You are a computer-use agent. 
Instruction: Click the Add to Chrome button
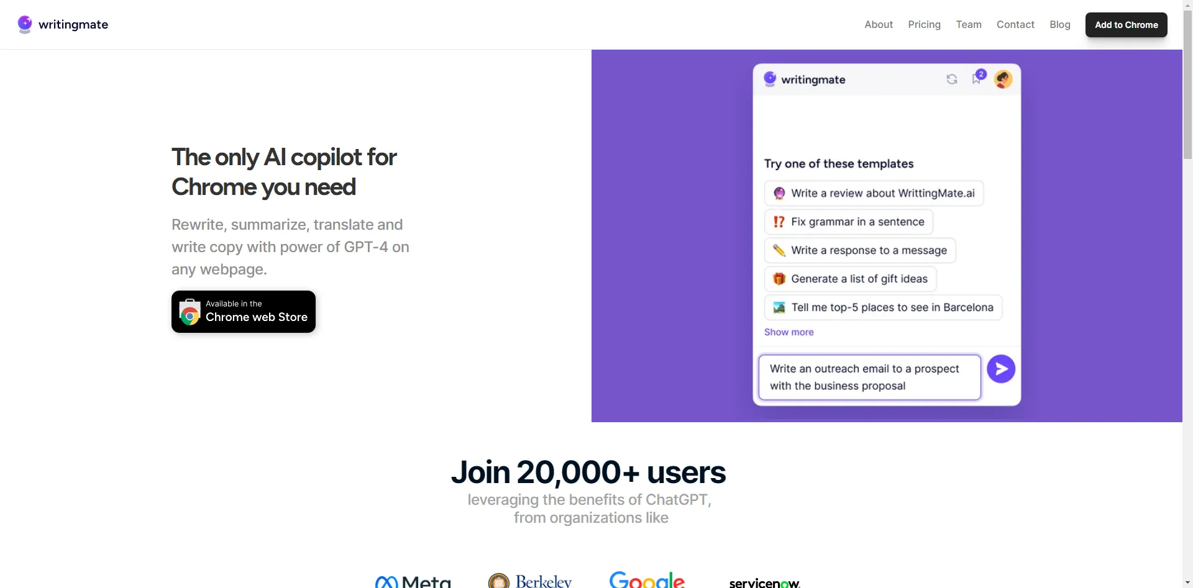[1126, 25]
